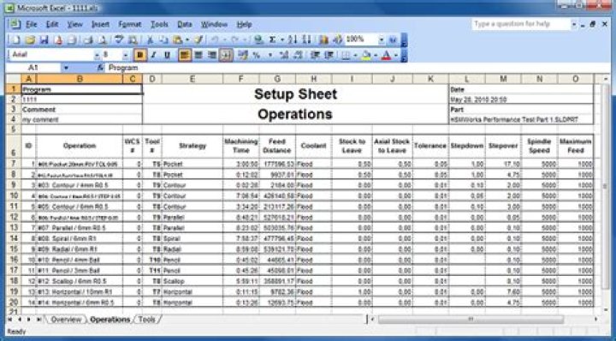Viewport: 616px width, 341px height.
Task: Click the Select All corner button
Action: coord(14,79)
